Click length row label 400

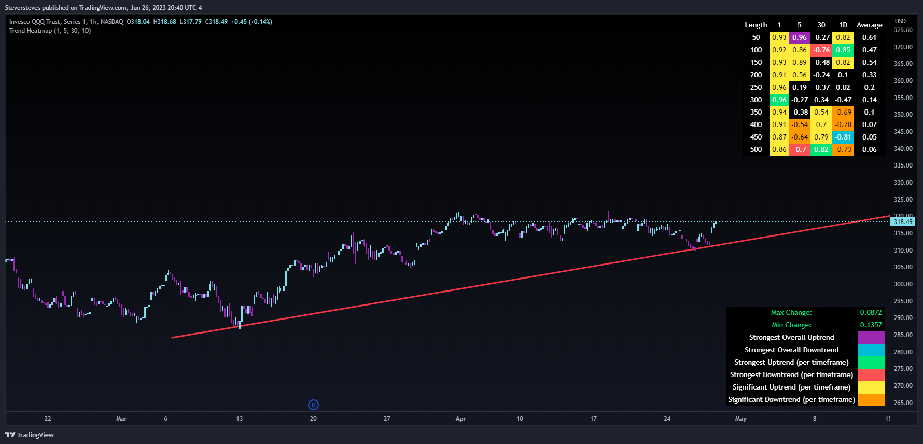756,124
